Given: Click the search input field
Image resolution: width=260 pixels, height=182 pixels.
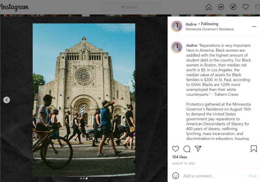Looking at the screenshot, I should point(131,7).
